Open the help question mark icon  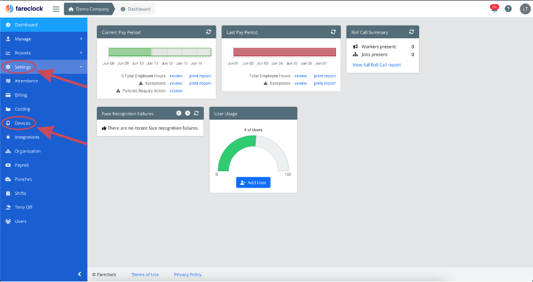508,9
